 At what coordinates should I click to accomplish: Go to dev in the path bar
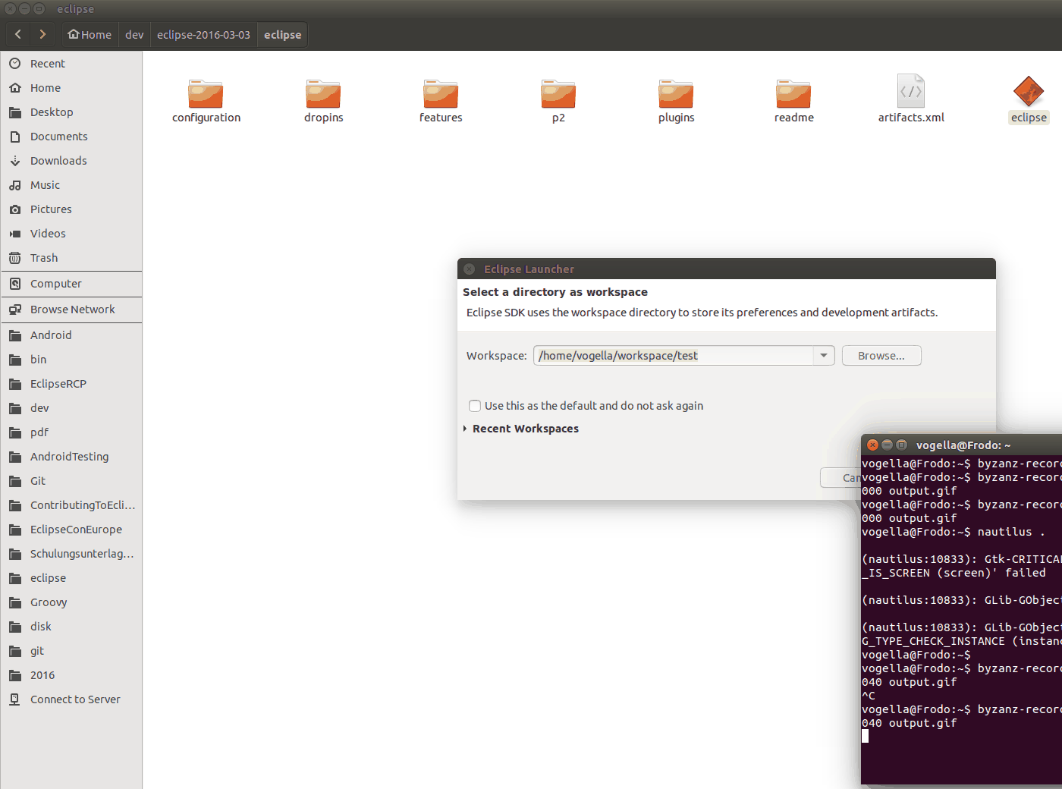(x=134, y=35)
